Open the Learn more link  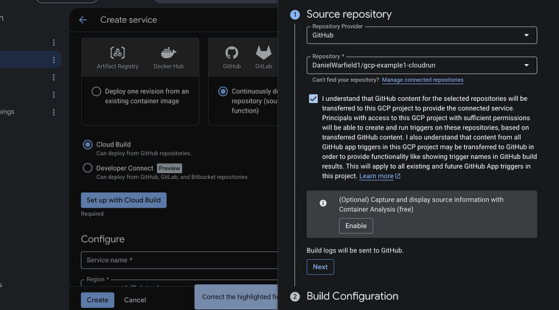376,176
